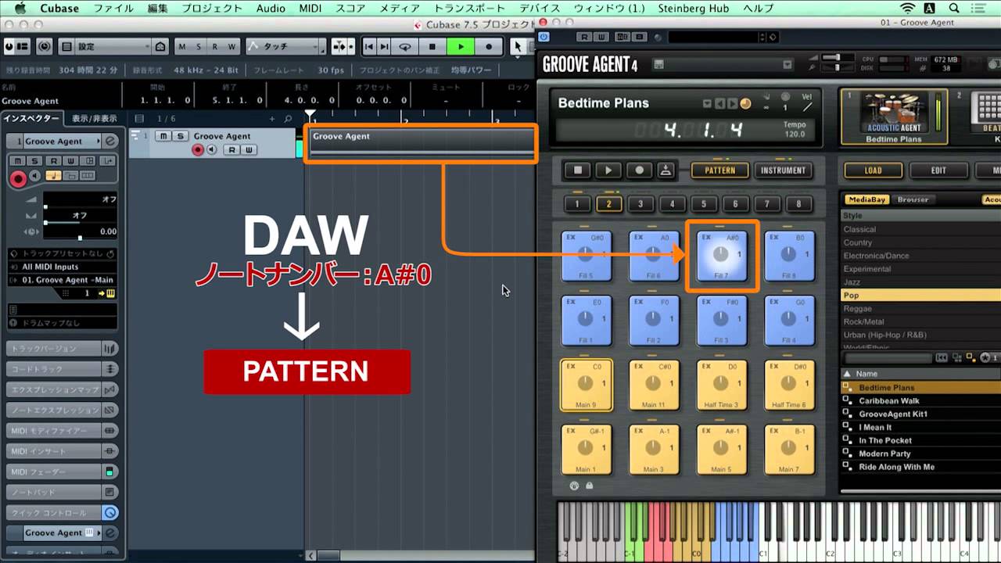The width and height of the screenshot is (1001, 563).
Task: Solo the Groove Agent track in track list
Action: point(180,136)
